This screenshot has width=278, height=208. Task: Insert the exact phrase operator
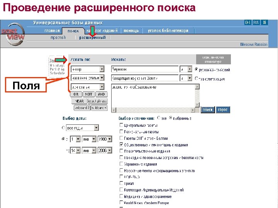(x=98, y=101)
